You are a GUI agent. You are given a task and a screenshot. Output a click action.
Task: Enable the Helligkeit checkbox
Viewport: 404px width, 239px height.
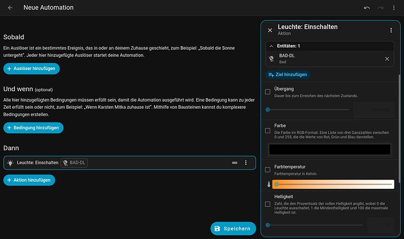(x=268, y=205)
